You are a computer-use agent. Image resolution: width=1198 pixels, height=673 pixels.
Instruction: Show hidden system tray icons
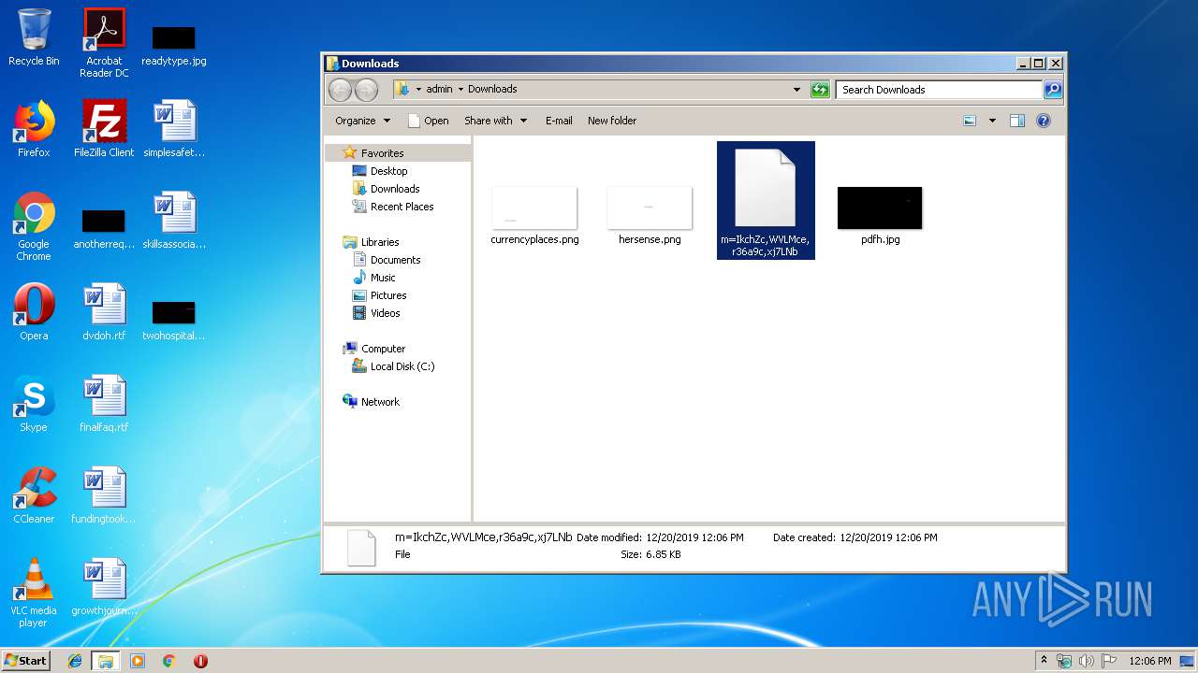point(1045,661)
